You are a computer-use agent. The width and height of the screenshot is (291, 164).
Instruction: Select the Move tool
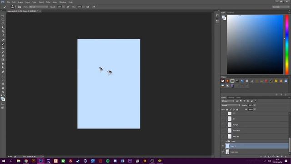coord(3,15)
